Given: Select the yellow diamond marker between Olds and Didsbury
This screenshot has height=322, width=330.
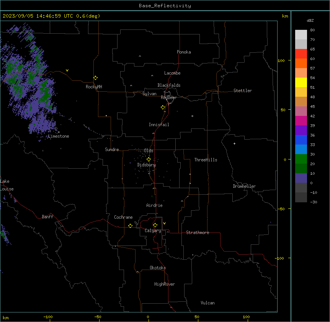Looking at the screenshot, I should 149,159.
